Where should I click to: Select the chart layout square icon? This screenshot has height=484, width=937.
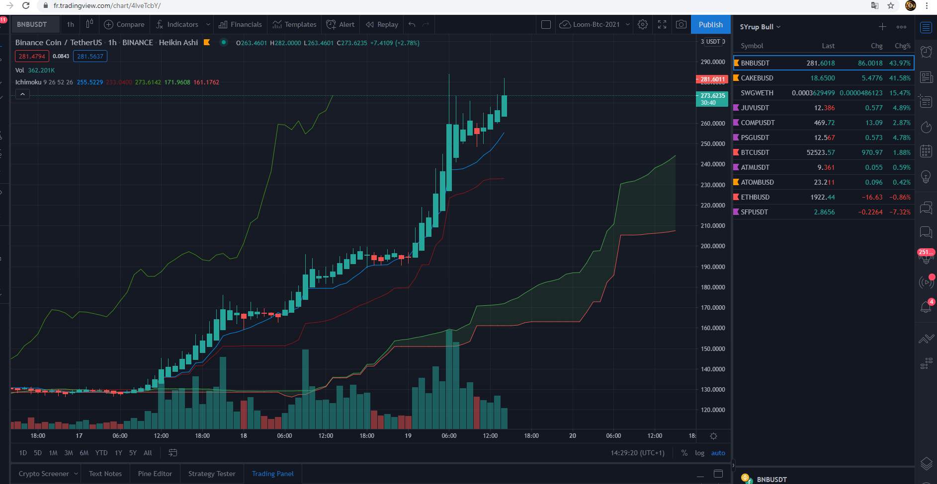[x=546, y=24]
